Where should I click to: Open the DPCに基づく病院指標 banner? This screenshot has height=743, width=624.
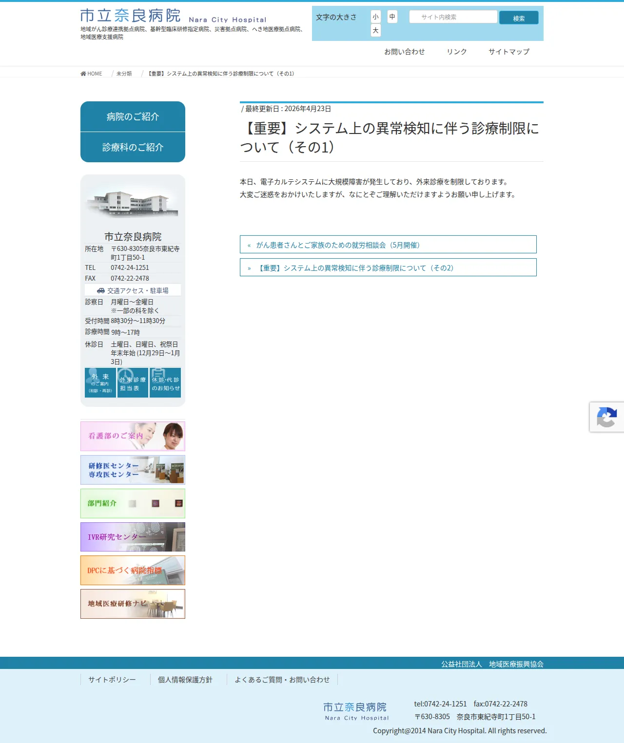tap(133, 570)
